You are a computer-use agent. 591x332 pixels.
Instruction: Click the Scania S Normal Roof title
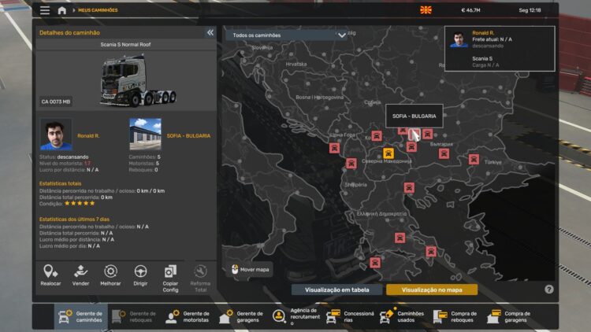click(125, 44)
